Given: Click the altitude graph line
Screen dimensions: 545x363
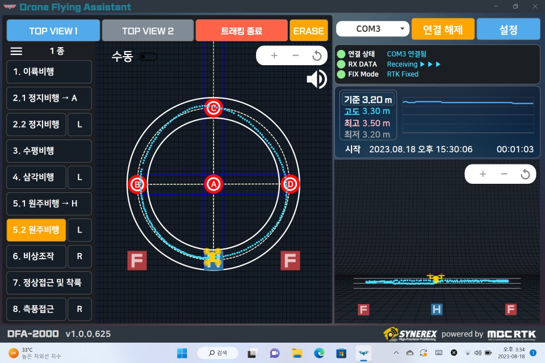Looking at the screenshot, I should (x=468, y=103).
